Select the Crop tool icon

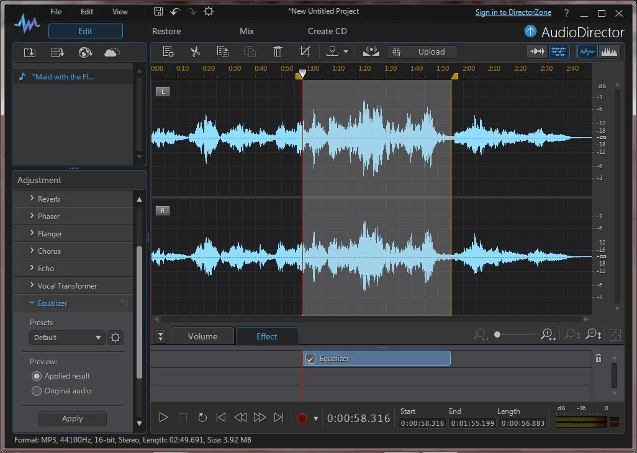[304, 52]
